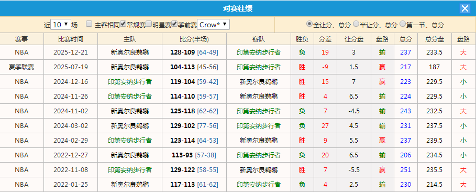This screenshot has height=192, width=476.
Task: Uncheck the 季前赛 checkbox
Action: tap(174, 24)
